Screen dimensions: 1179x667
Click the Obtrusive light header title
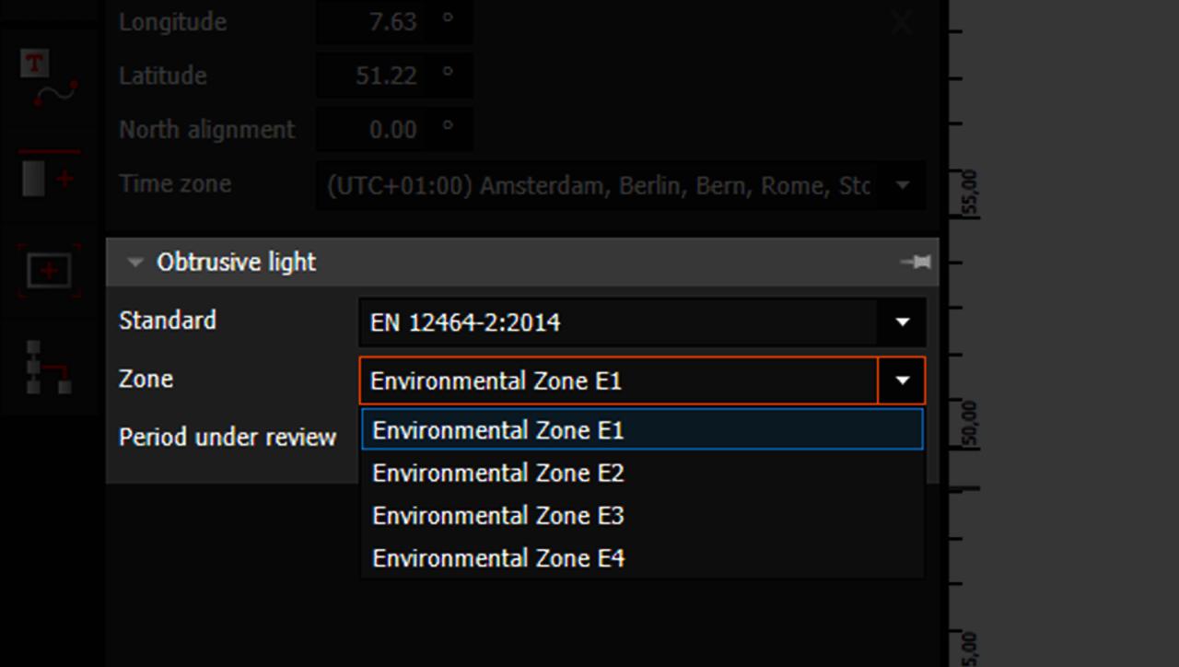[x=237, y=263]
